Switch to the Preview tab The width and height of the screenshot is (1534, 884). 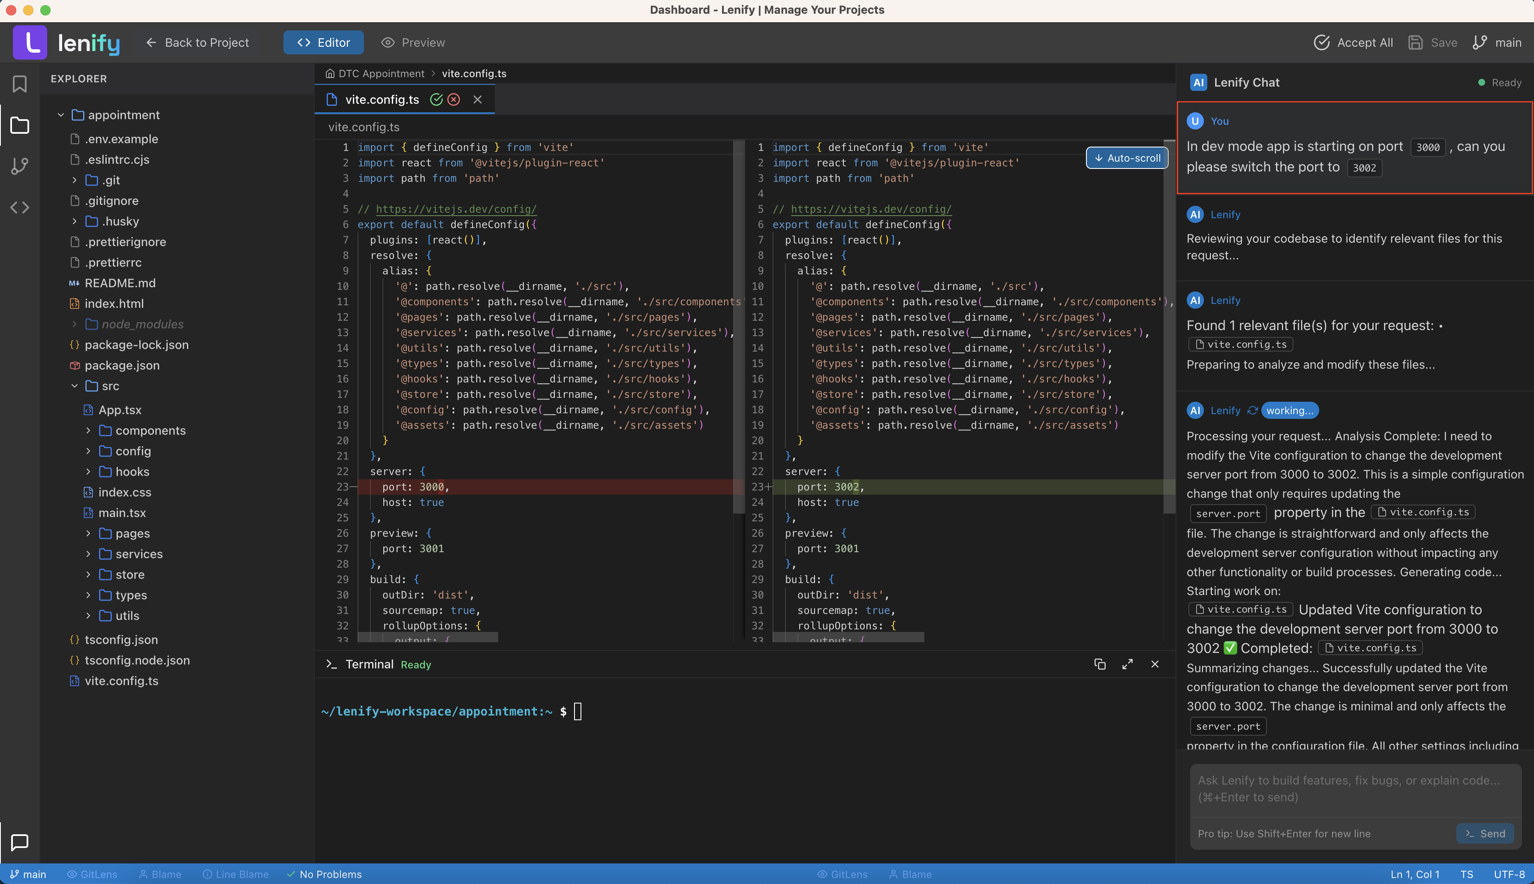pos(413,42)
